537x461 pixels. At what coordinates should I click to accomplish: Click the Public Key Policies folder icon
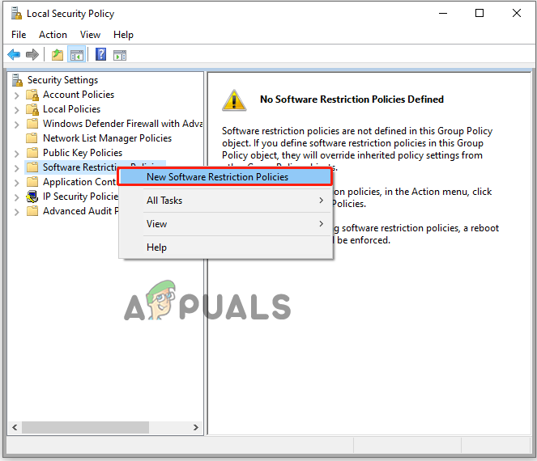click(32, 153)
